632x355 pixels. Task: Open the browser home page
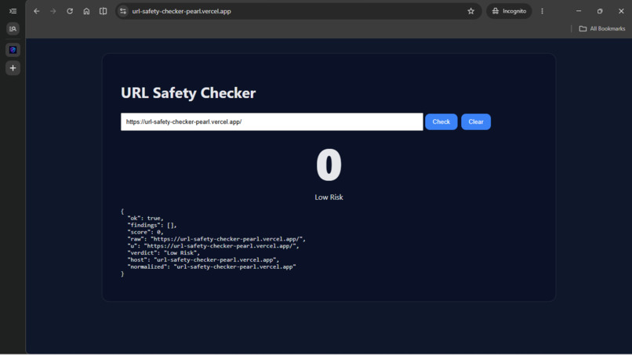86,11
